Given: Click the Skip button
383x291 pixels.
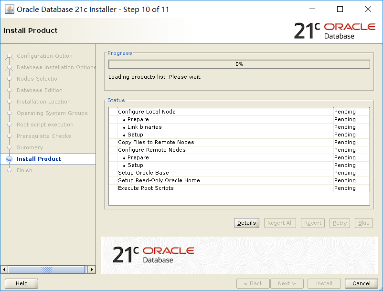Looking at the screenshot, I should coord(364,223).
